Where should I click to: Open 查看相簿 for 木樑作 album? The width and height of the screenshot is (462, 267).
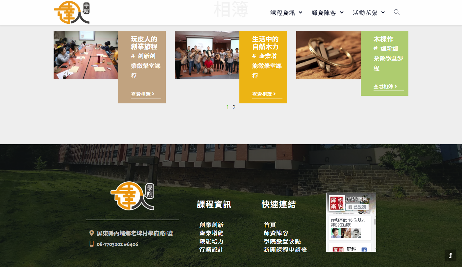tap(385, 87)
